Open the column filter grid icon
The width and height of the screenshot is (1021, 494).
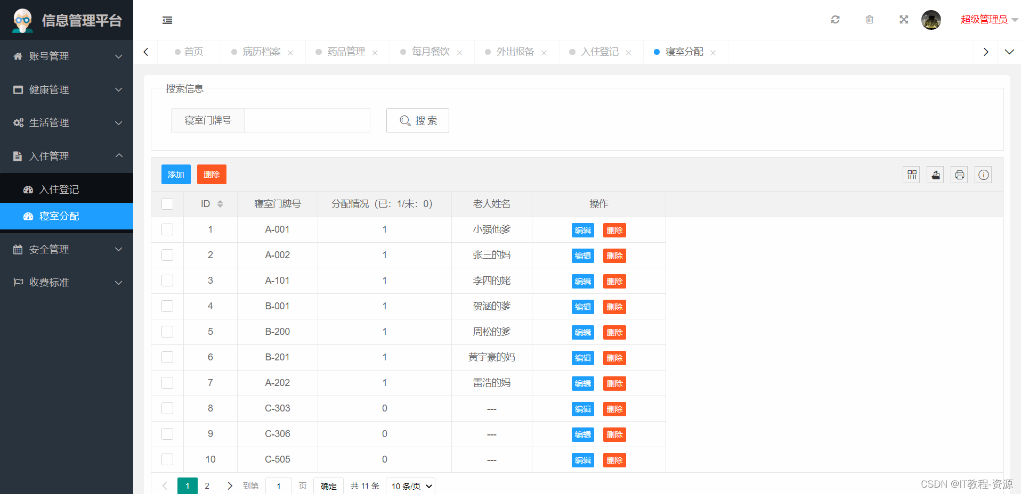coord(912,175)
